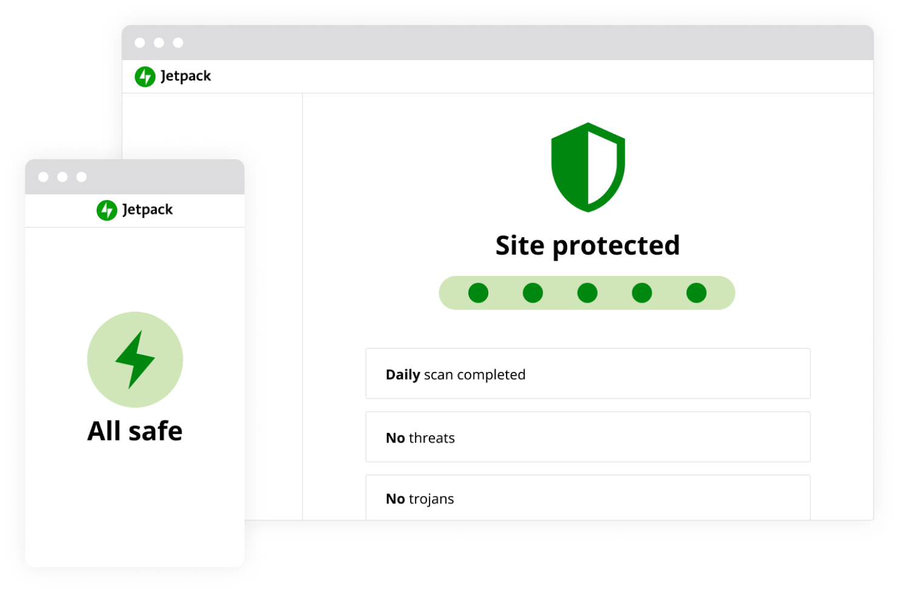Viewport: 899px width, 592px height.
Task: Click the Jetpack wordmark in the small window
Action: [148, 210]
